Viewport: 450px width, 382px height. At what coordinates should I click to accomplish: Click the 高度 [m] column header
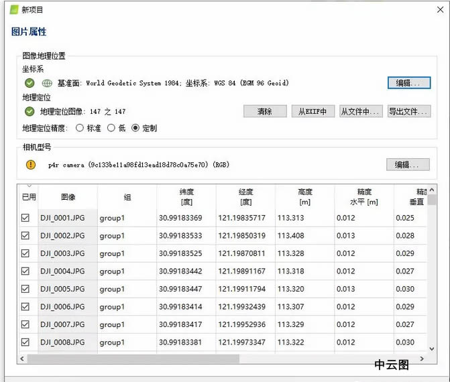pos(304,197)
